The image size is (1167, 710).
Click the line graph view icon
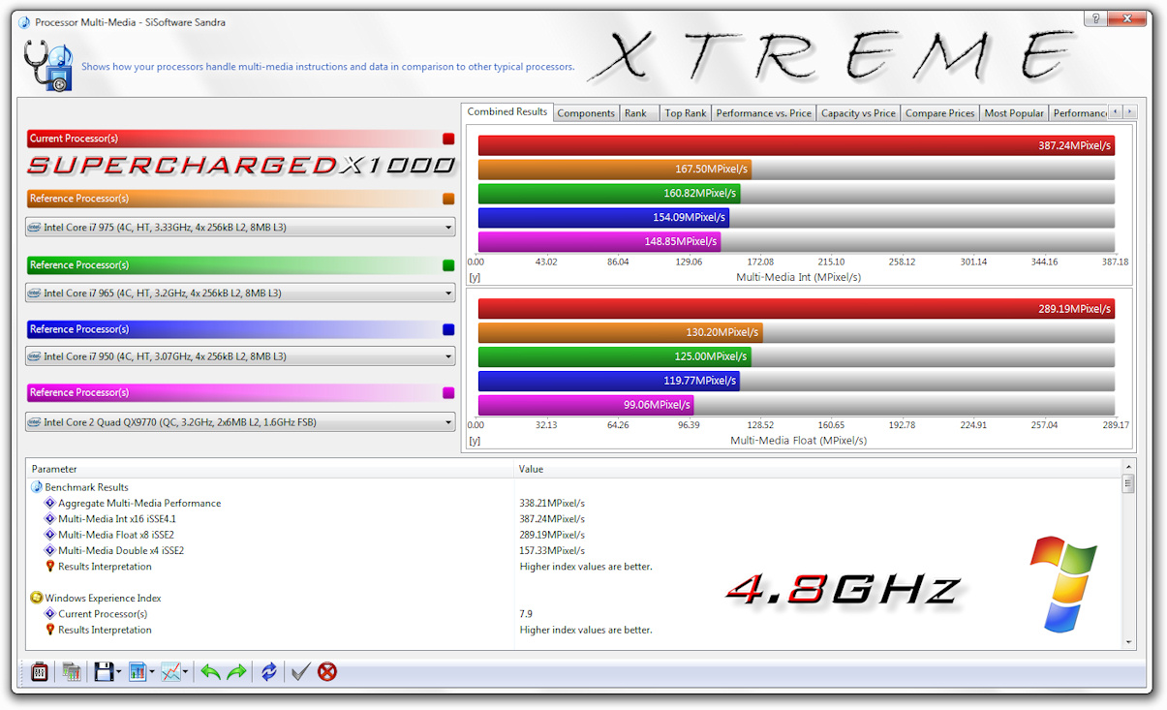tap(170, 670)
